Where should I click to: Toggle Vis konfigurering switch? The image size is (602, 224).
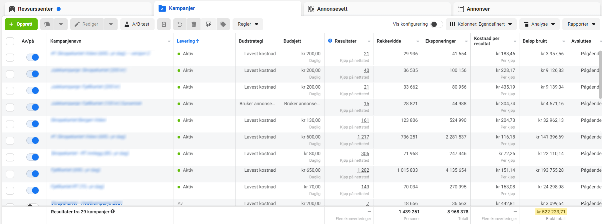pyautogui.click(x=436, y=24)
